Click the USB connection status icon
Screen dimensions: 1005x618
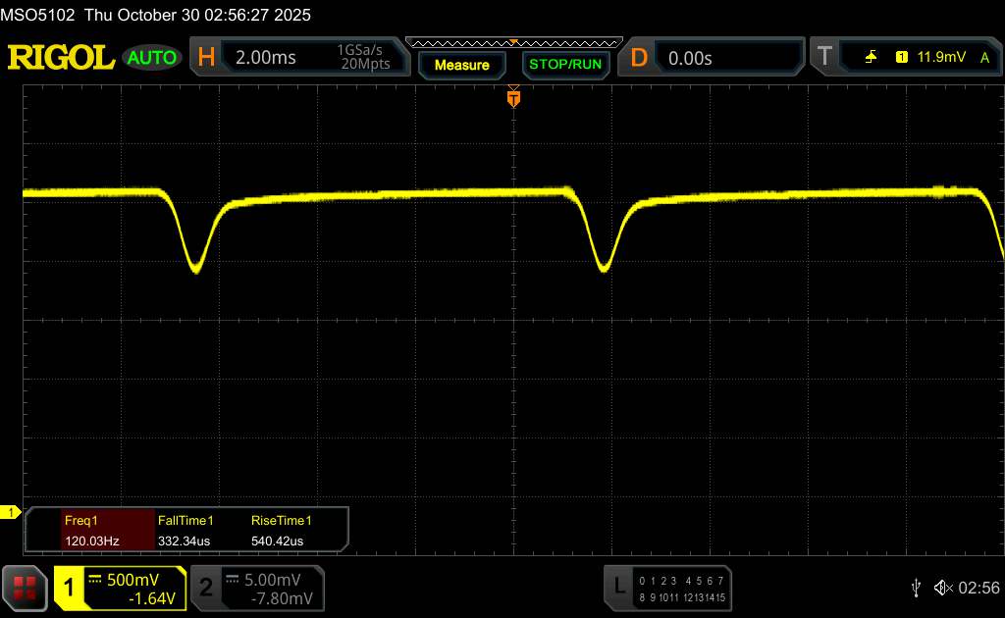coord(916,588)
